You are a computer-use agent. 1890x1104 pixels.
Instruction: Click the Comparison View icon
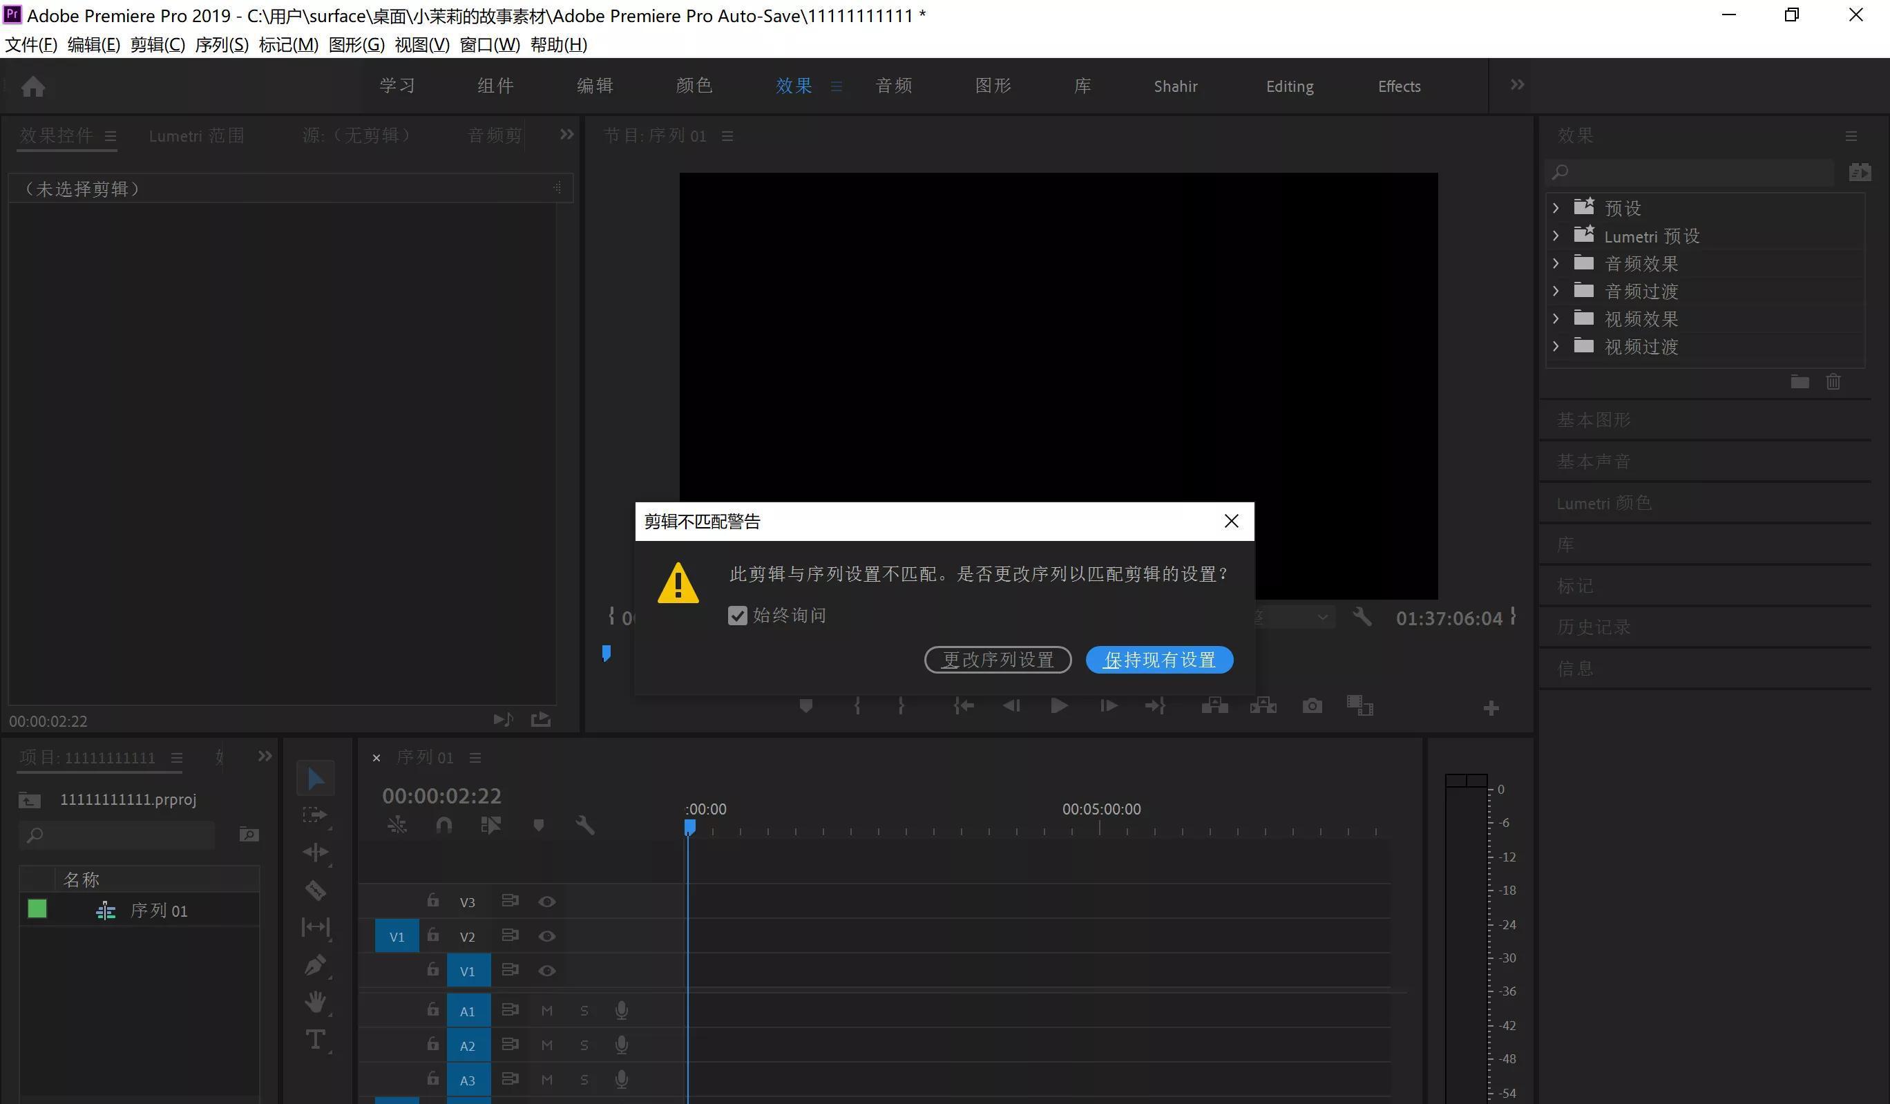[x=1359, y=706]
